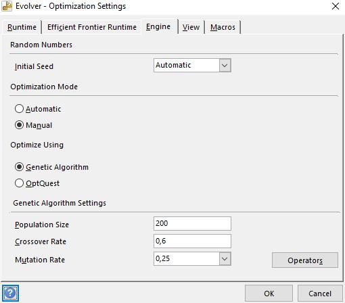Open the Macros tab

[x=223, y=27]
